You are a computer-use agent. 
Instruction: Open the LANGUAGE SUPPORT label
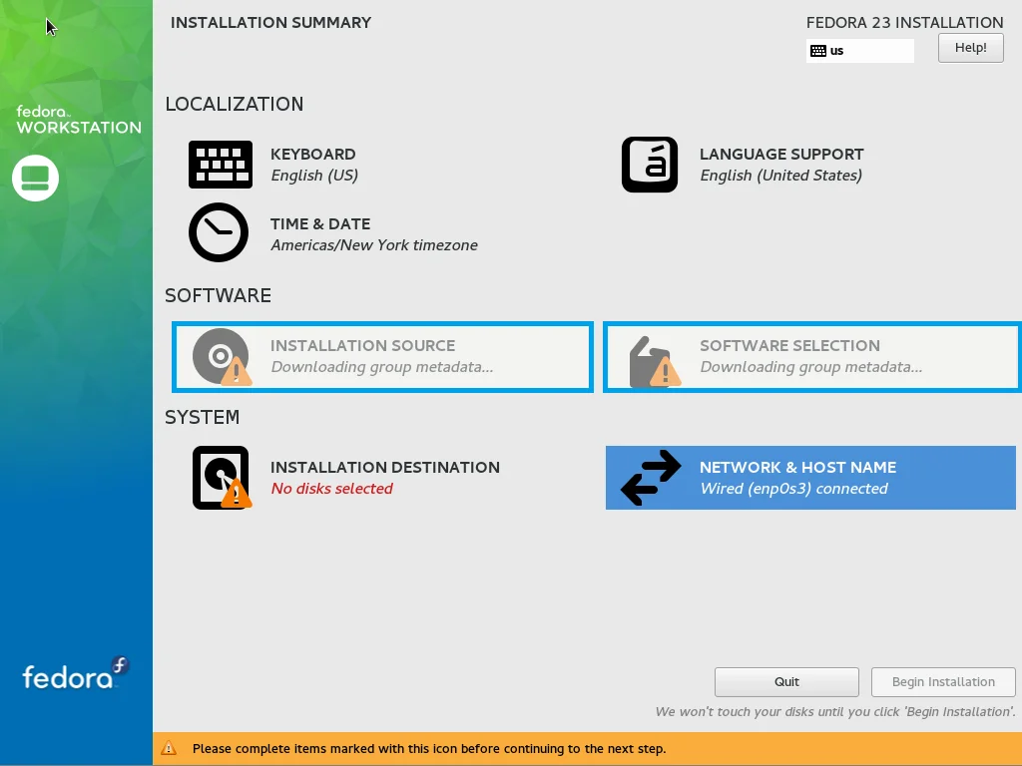pyautogui.click(x=781, y=155)
